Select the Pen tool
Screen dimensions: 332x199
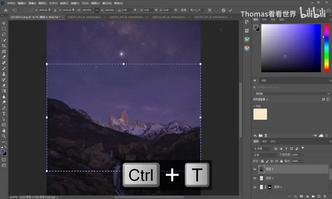(4, 108)
